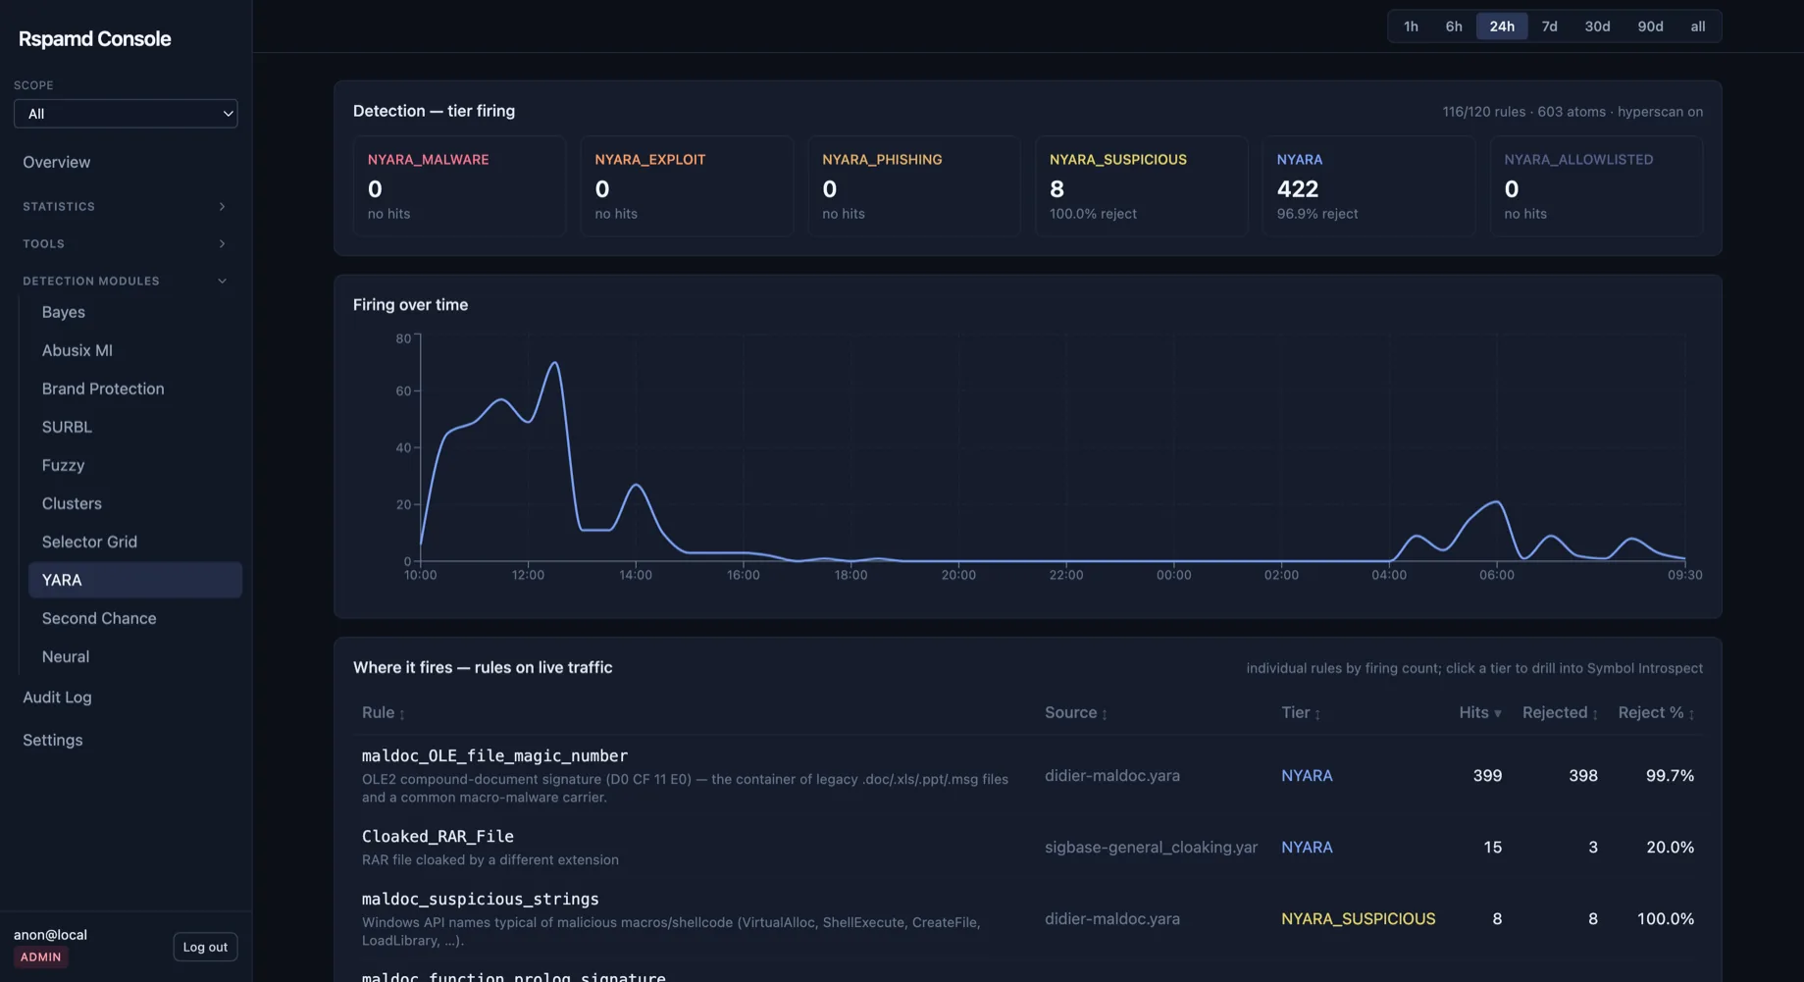Sort table by Rule column
The width and height of the screenshot is (1804, 982).
[384, 713]
